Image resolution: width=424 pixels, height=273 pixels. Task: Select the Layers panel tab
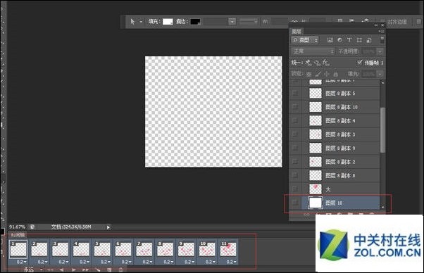click(x=297, y=32)
